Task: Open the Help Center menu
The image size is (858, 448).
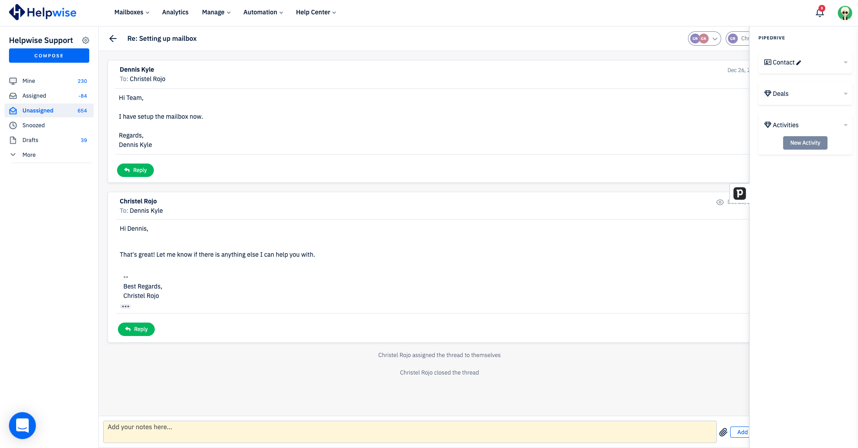Action: coord(315,12)
